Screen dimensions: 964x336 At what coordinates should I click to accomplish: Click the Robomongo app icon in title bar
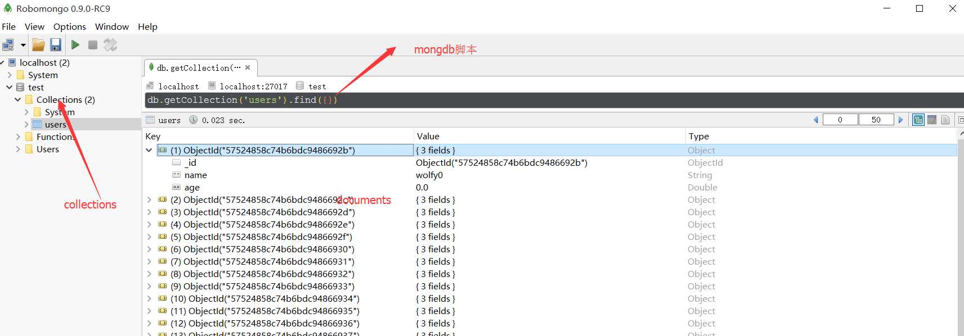pyautogui.click(x=7, y=8)
